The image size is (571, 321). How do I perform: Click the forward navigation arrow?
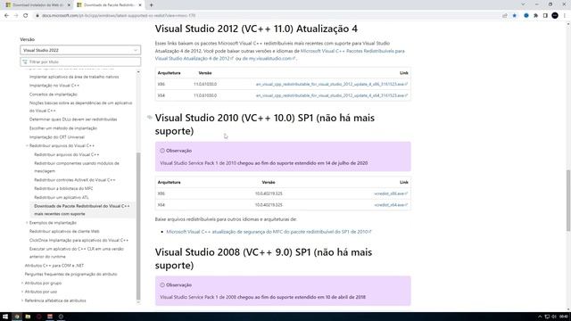click(16, 16)
